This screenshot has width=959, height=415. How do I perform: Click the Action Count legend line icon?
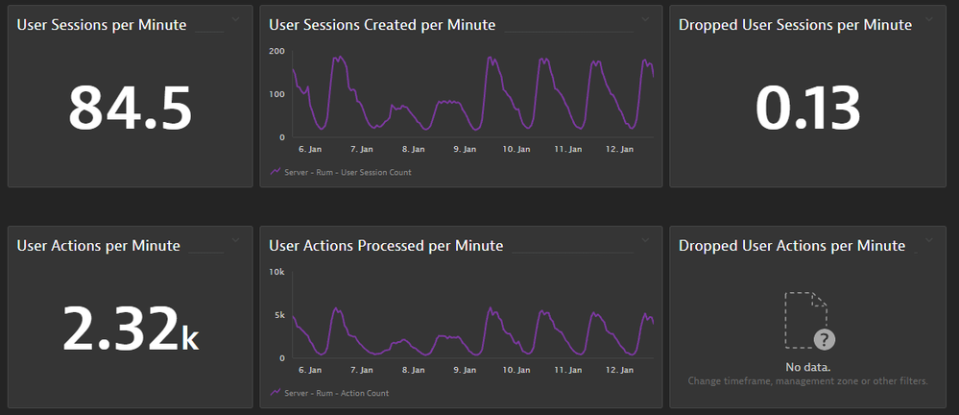click(276, 393)
